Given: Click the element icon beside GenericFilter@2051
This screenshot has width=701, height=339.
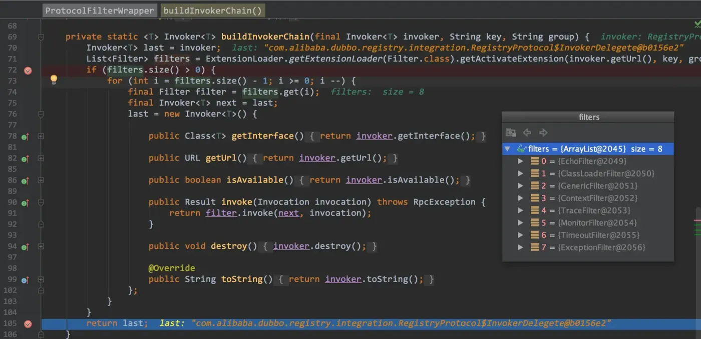Looking at the screenshot, I should (x=535, y=186).
